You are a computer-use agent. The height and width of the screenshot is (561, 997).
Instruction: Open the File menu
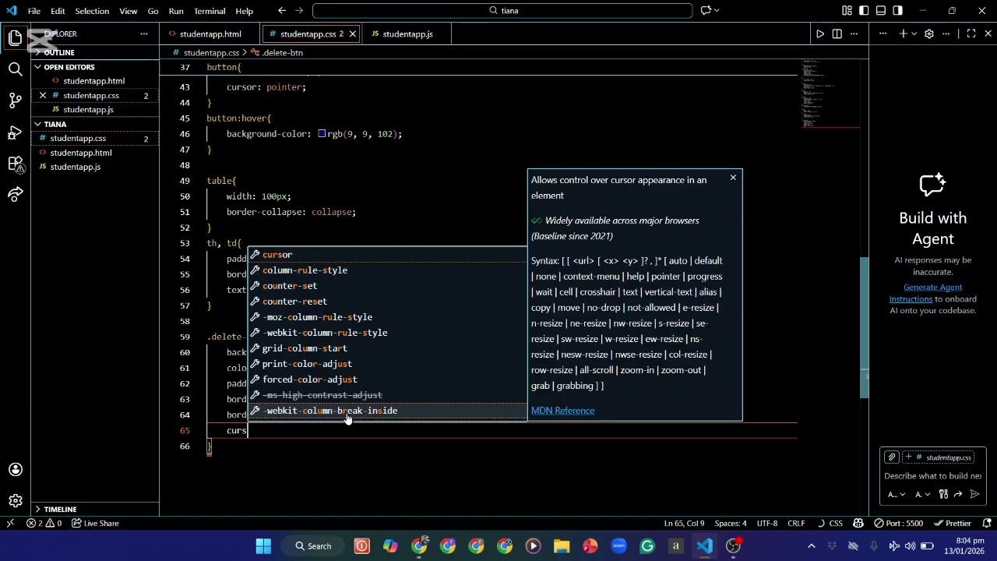tap(34, 11)
